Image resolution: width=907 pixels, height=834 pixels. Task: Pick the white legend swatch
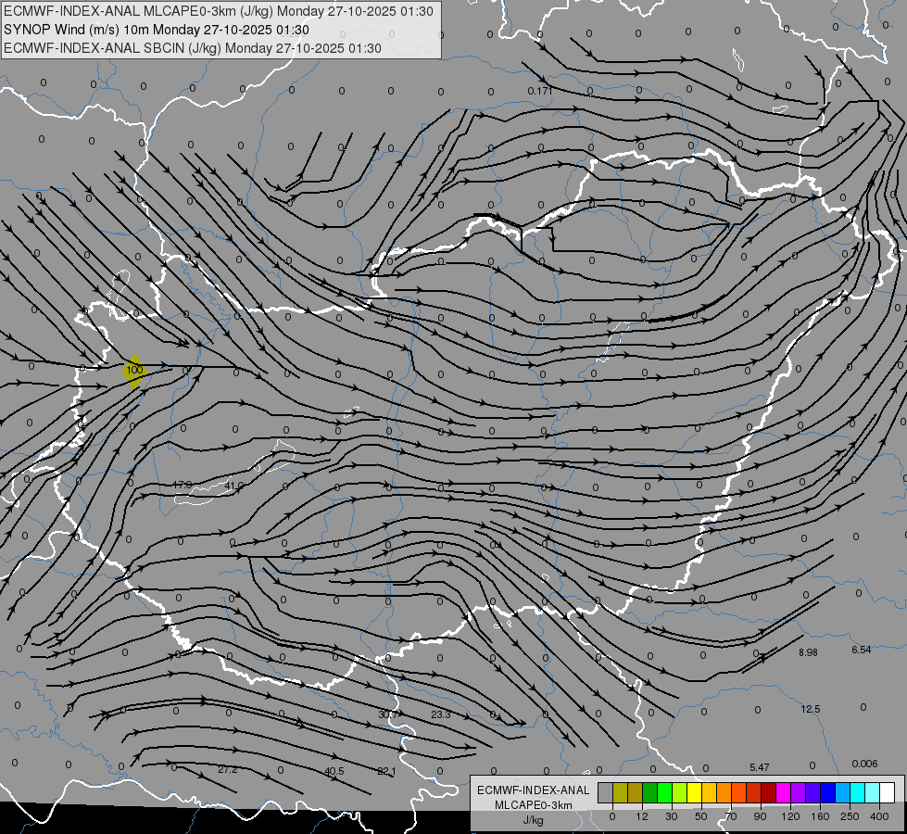(x=887, y=792)
